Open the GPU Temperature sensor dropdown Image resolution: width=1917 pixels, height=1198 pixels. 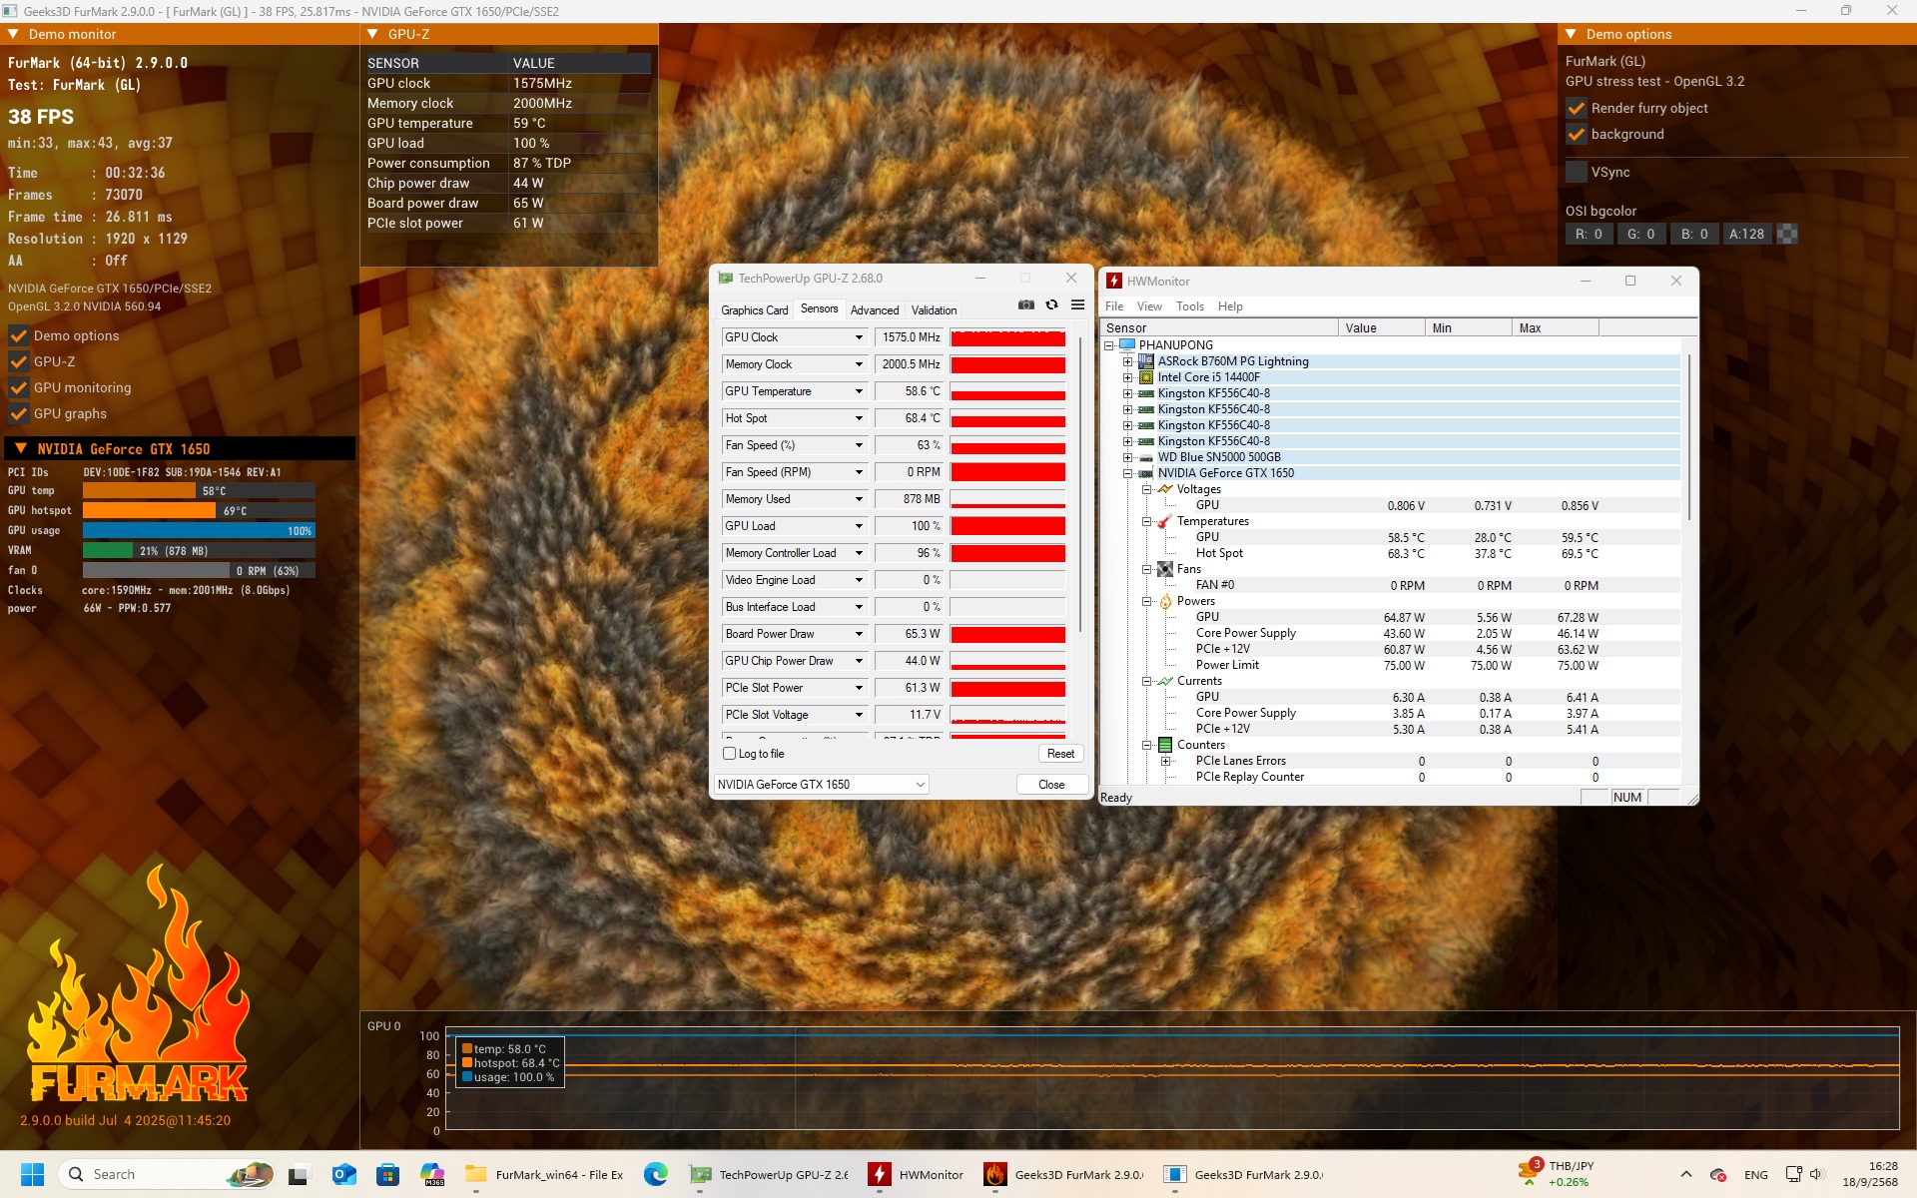point(858,391)
